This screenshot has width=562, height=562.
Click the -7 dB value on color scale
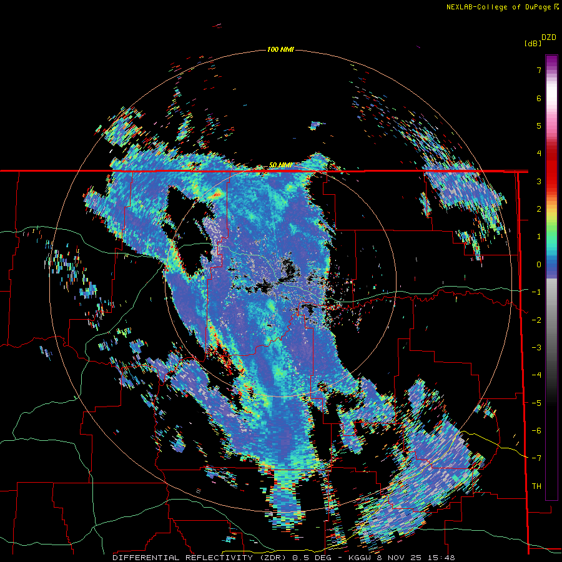[536, 458]
